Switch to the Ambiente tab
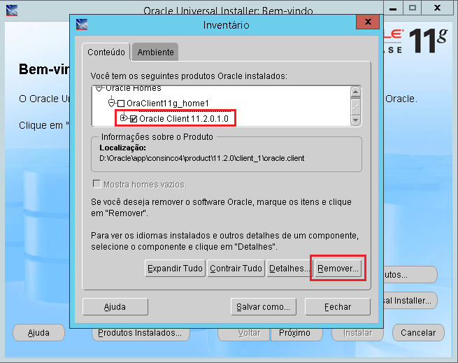The height and width of the screenshot is (363, 458). point(155,52)
